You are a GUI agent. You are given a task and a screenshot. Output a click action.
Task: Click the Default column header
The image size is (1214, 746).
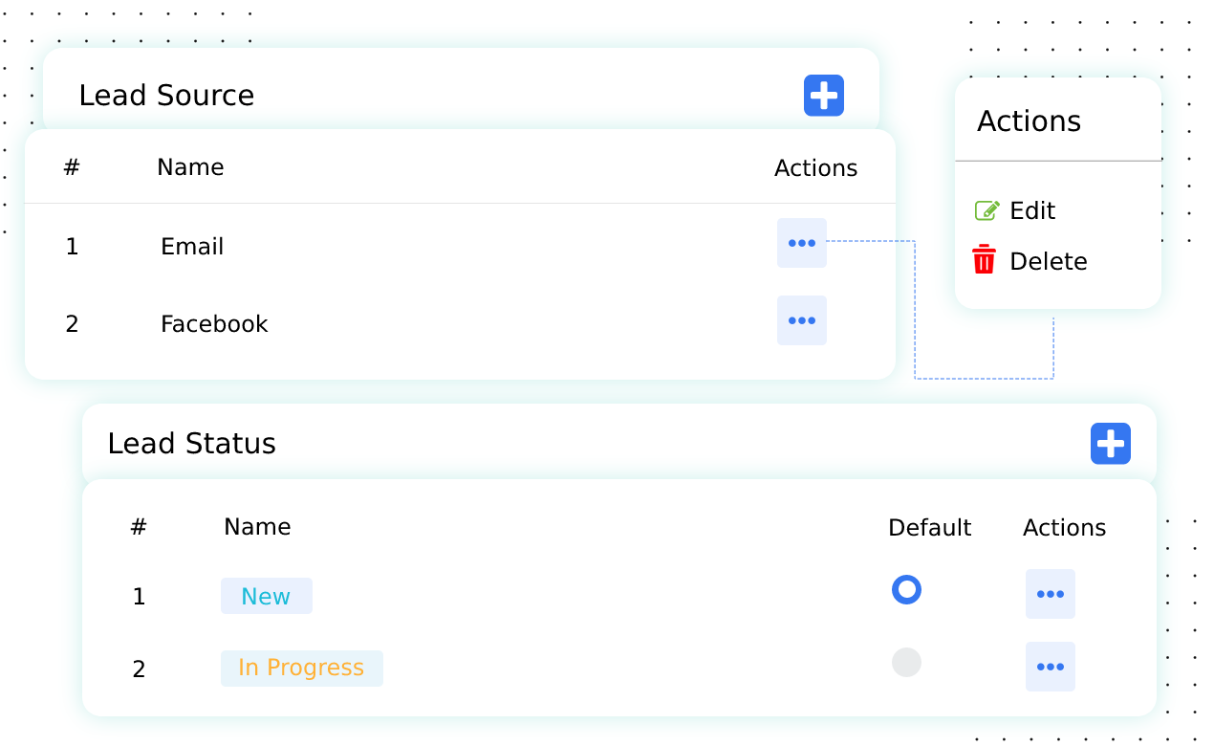point(929,528)
